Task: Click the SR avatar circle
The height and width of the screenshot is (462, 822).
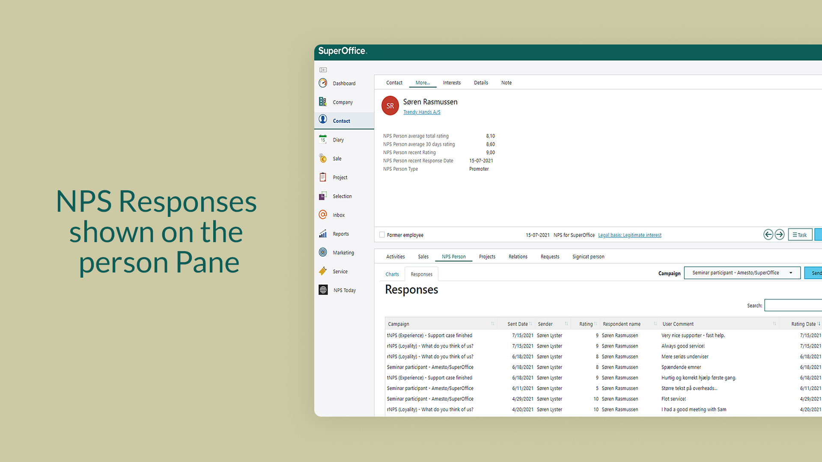Action: 390,106
